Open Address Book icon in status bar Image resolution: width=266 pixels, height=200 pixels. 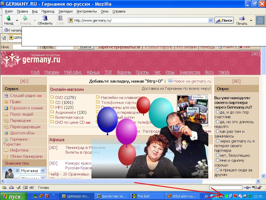[25, 187]
